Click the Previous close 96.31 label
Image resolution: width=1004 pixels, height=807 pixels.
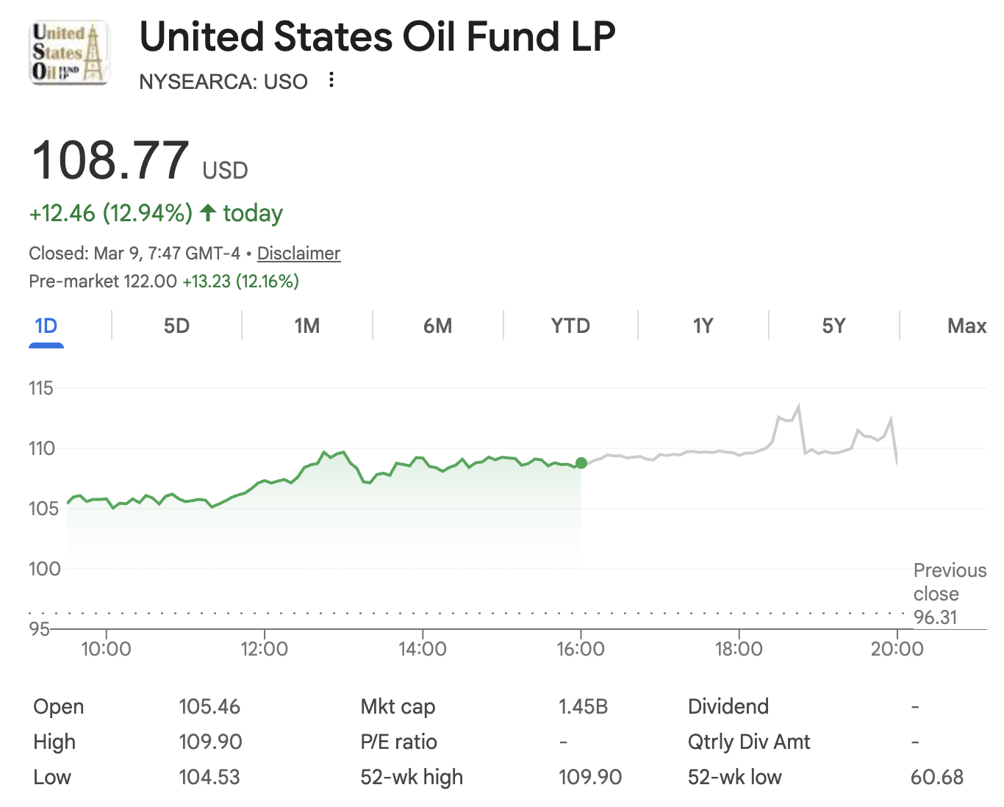tap(948, 594)
